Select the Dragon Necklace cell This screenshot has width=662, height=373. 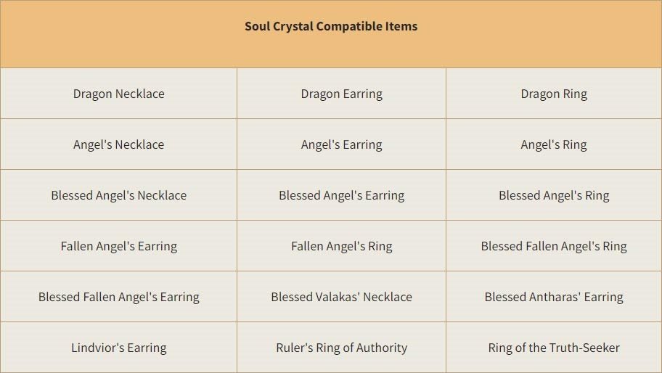click(118, 94)
